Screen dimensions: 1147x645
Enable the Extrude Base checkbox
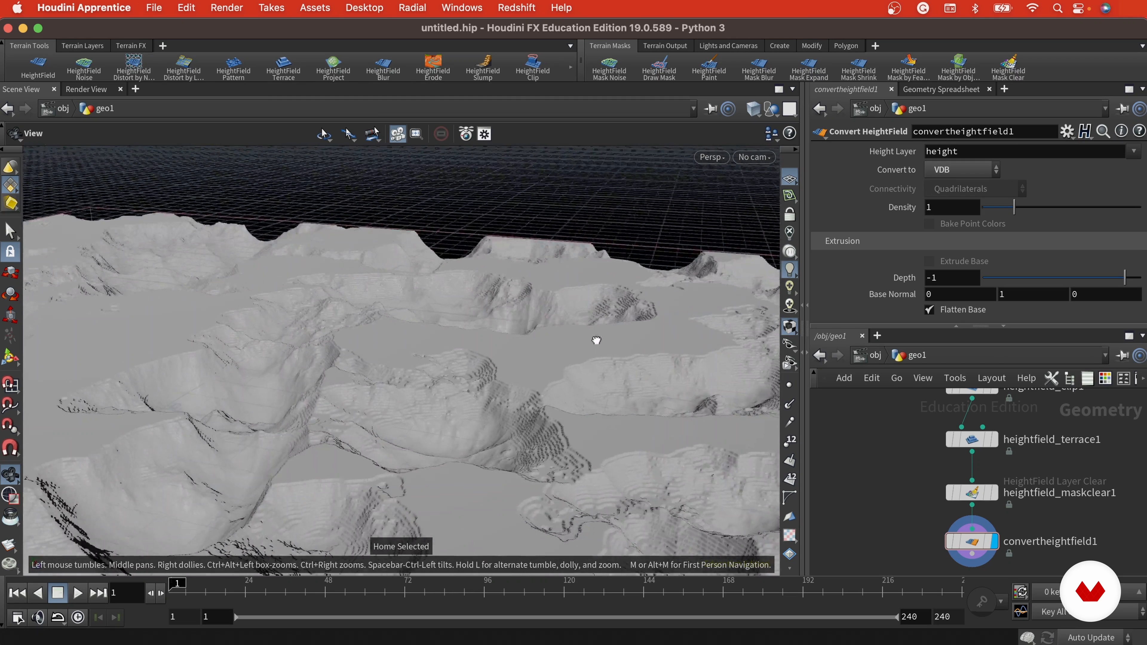click(929, 261)
